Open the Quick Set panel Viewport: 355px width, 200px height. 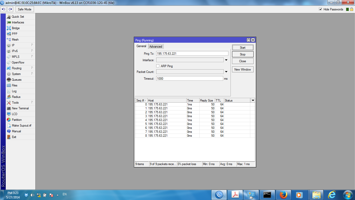pyautogui.click(x=20, y=17)
